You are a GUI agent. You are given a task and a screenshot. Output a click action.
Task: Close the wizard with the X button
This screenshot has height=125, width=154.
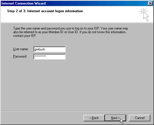[150, 3]
